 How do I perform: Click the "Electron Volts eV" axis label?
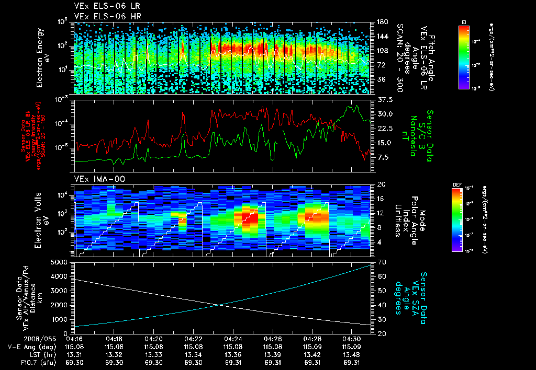coord(41,221)
